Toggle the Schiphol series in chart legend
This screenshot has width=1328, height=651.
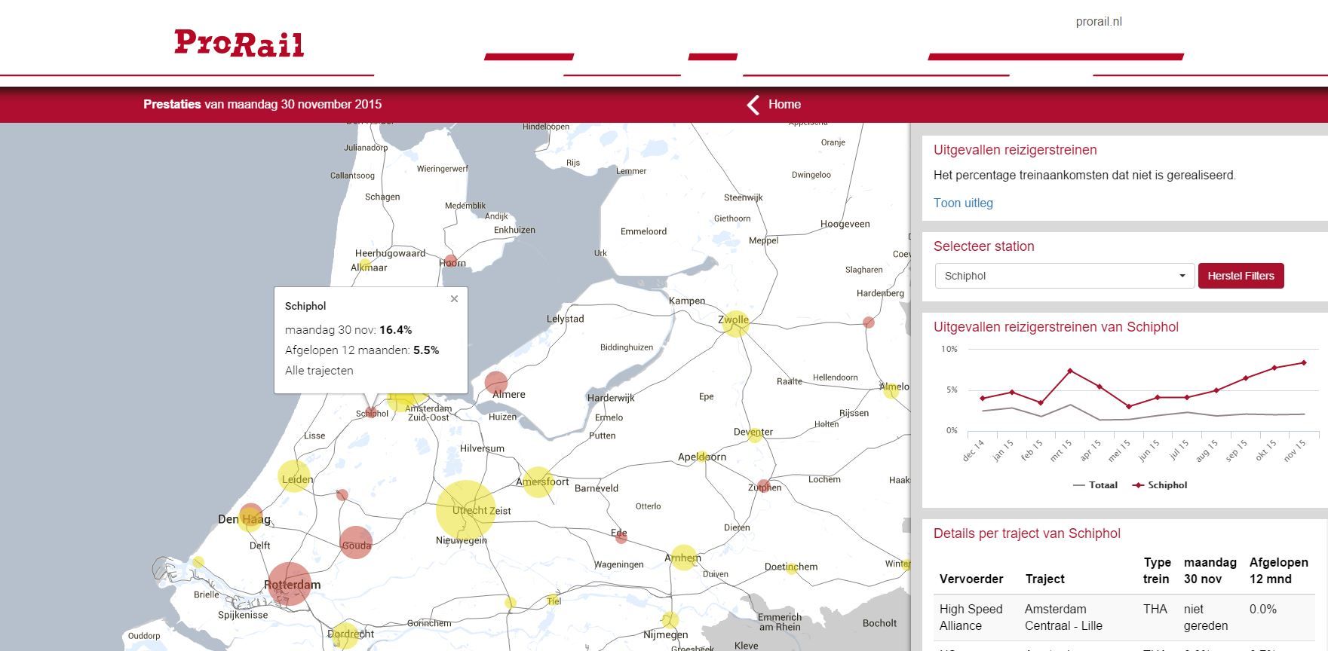(1160, 485)
